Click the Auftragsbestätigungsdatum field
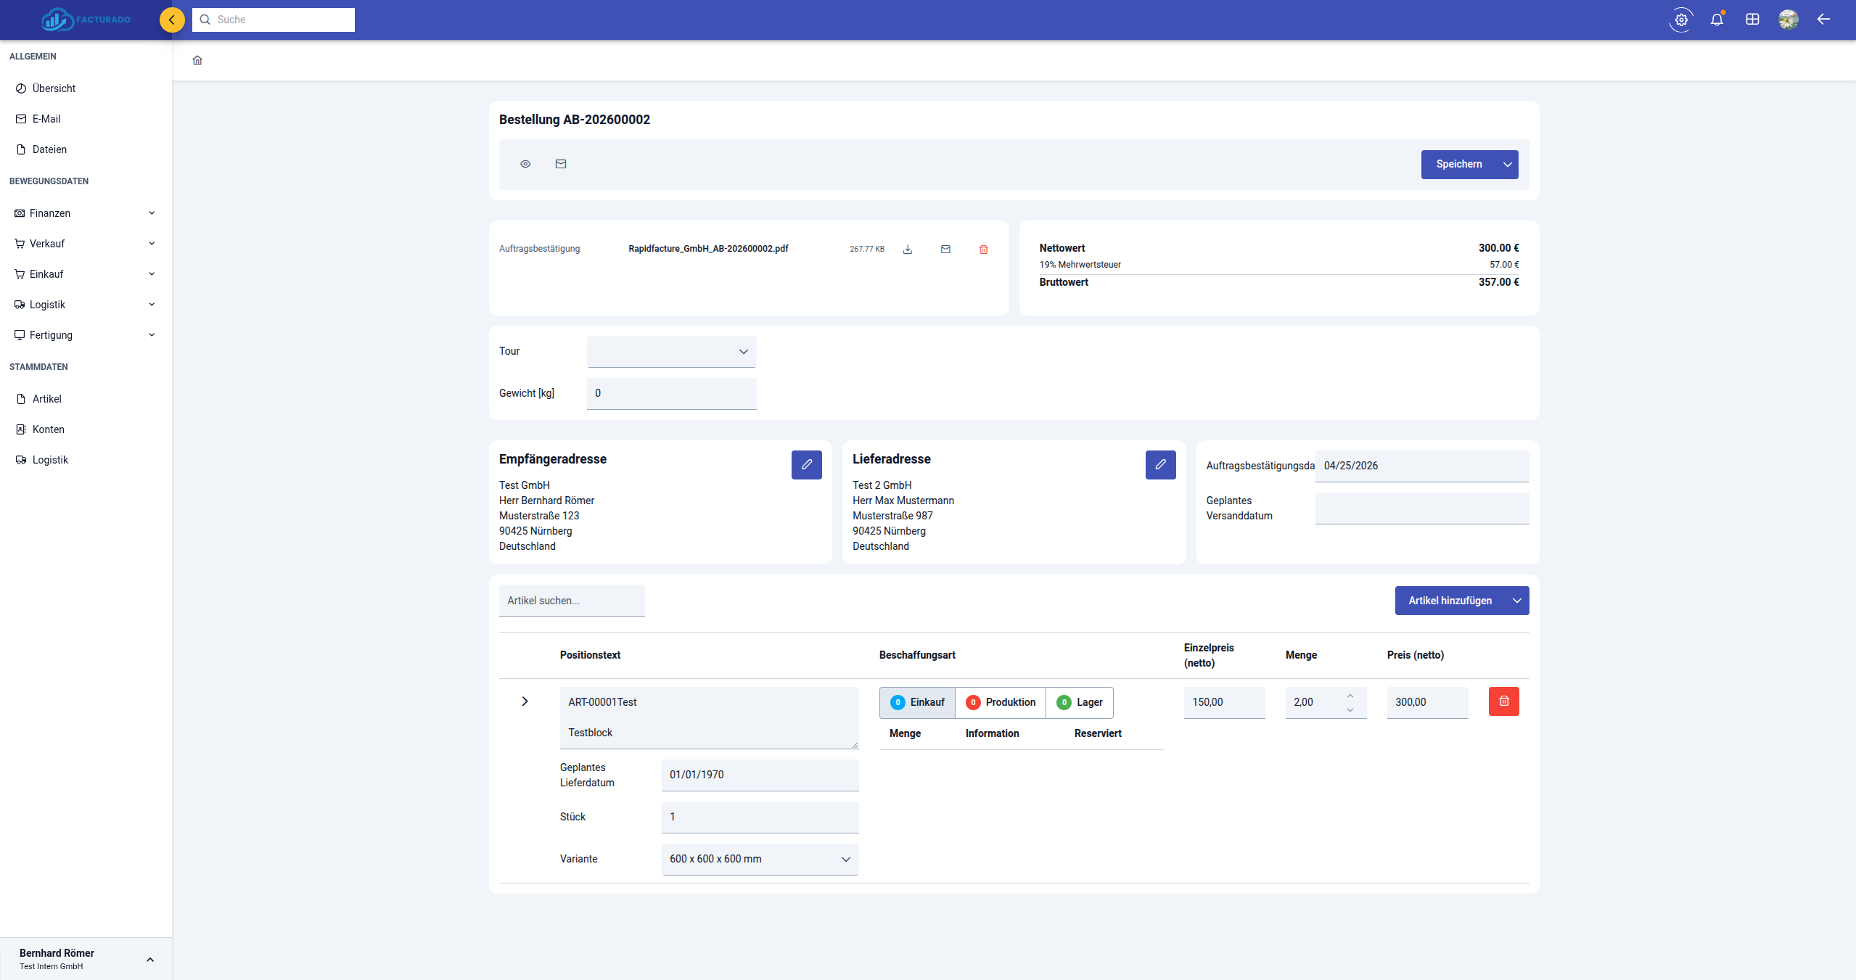 tap(1422, 466)
